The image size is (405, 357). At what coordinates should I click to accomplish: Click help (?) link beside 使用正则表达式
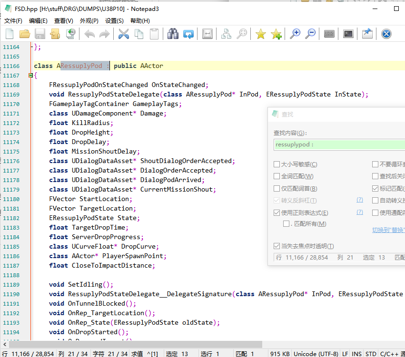coord(360,212)
